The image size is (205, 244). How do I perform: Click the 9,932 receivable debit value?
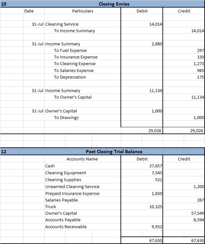[157, 227]
